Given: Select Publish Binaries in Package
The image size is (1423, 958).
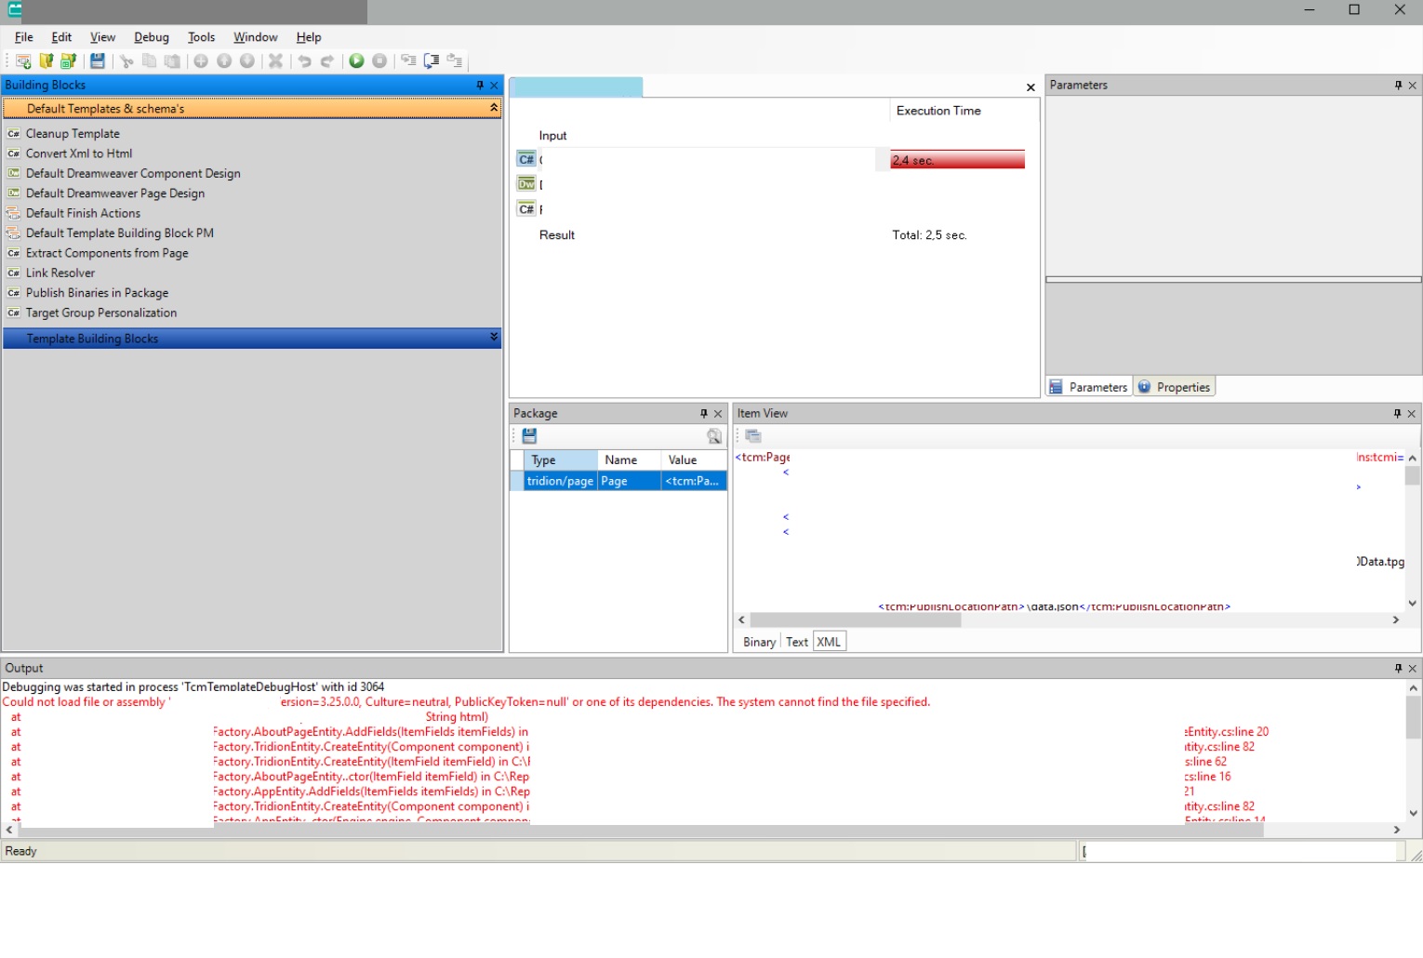Looking at the screenshot, I should click(97, 293).
